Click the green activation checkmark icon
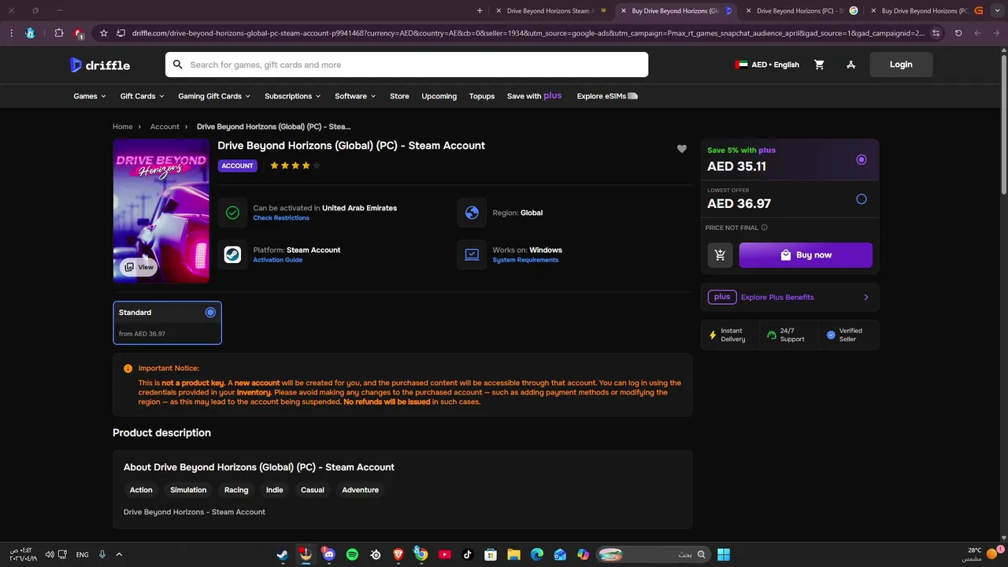Viewport: 1008px width, 567px height. point(232,213)
